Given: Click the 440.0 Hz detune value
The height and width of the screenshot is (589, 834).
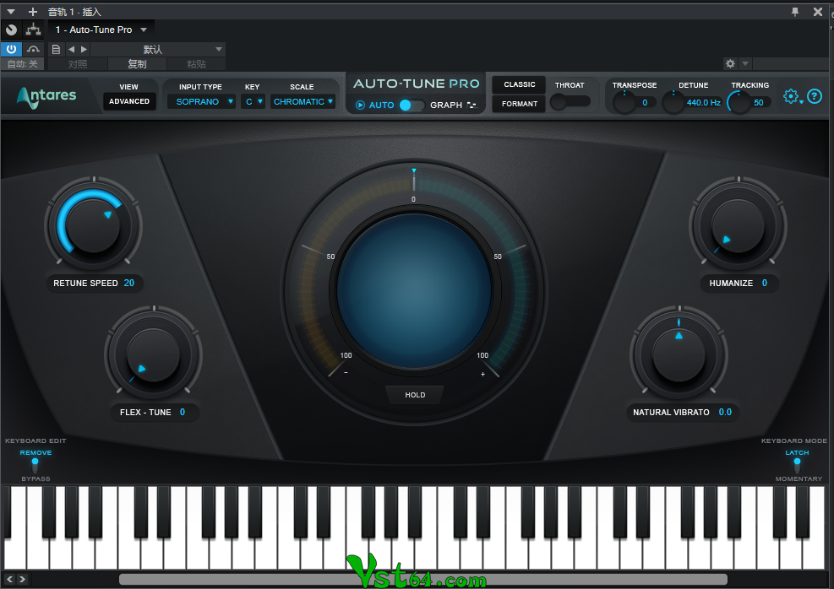Looking at the screenshot, I should pos(704,102).
